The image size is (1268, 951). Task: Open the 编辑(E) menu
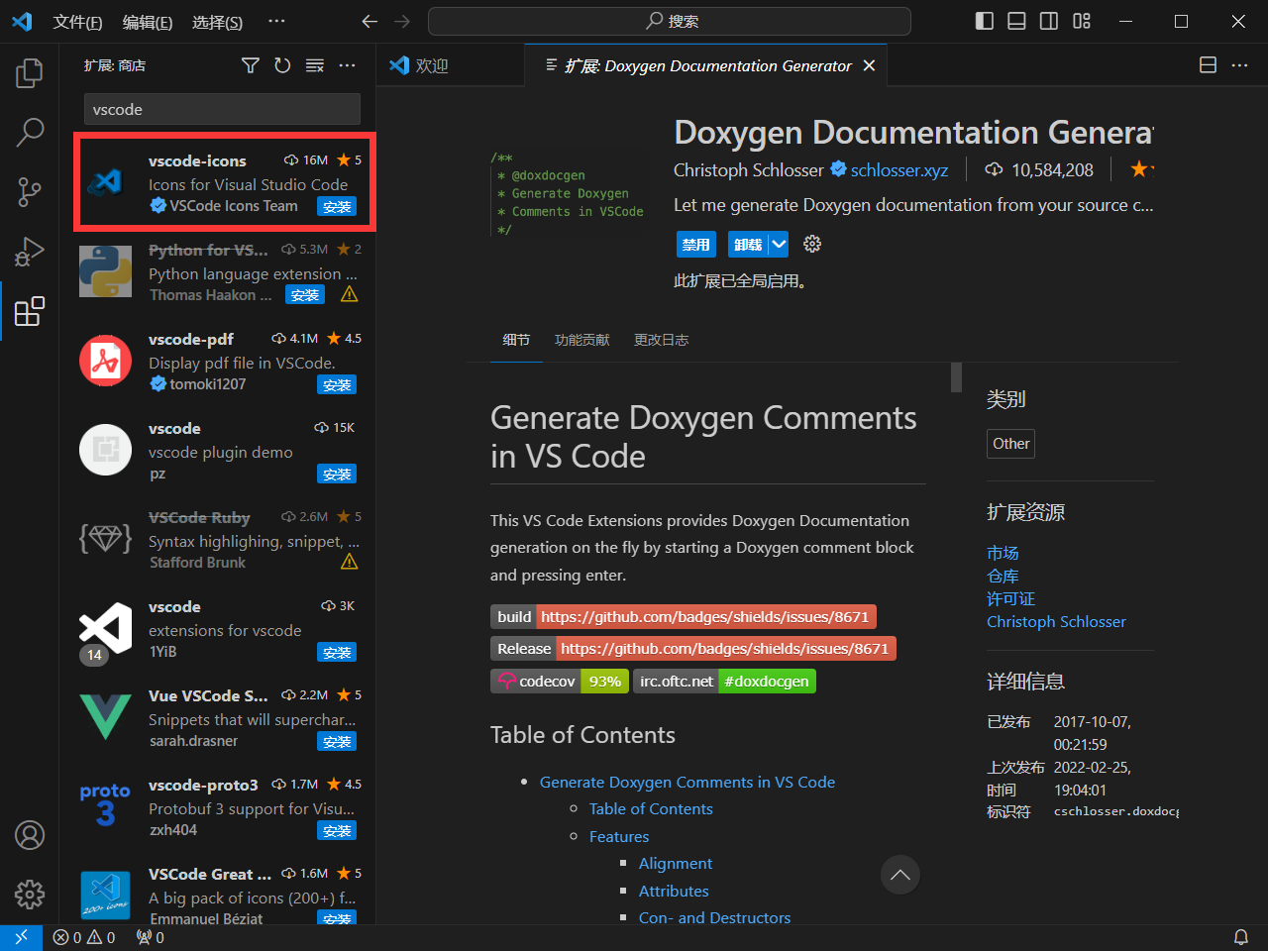(x=148, y=22)
